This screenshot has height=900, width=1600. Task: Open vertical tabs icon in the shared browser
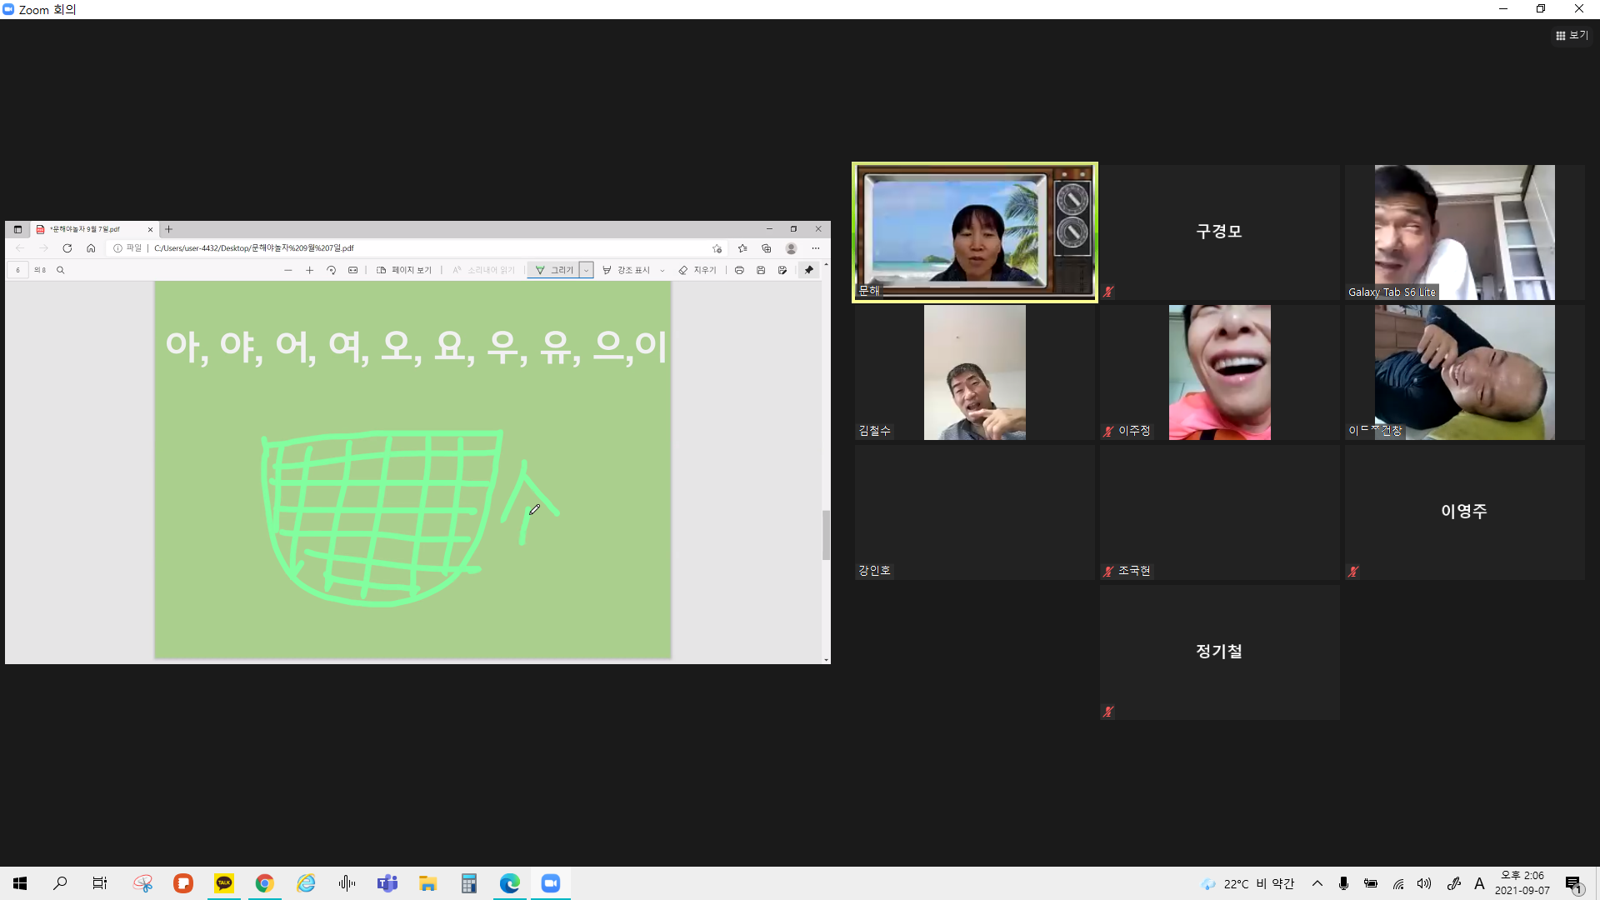click(x=17, y=229)
